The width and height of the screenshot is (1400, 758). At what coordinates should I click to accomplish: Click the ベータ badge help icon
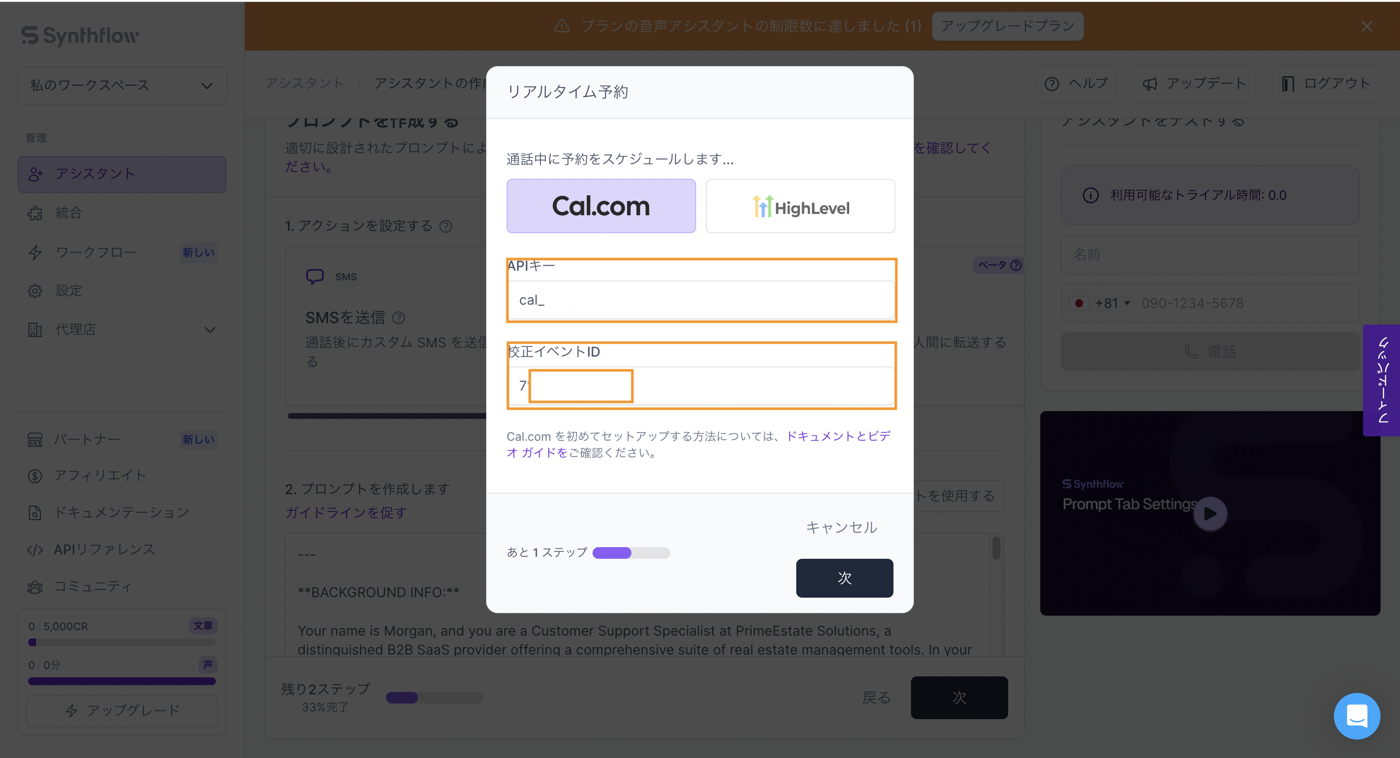click(1016, 265)
